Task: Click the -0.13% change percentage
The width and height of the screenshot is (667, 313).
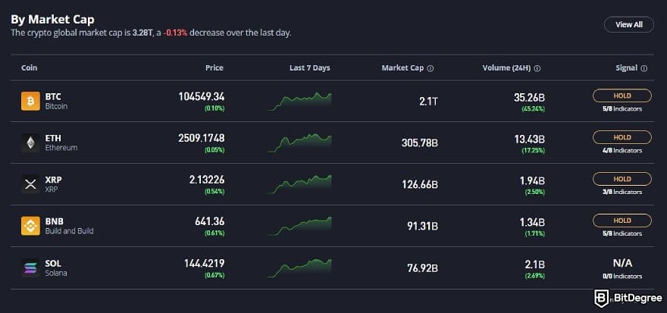Action: tap(175, 33)
